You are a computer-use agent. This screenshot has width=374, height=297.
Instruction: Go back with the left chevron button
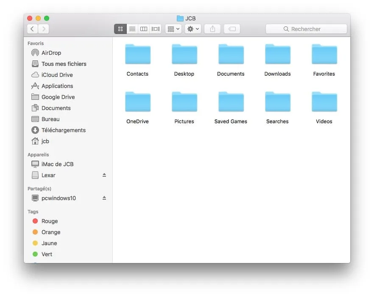(32, 29)
